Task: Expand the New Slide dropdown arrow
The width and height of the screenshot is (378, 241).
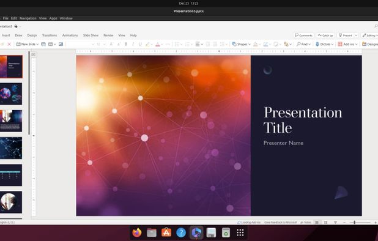Action: 37,44
